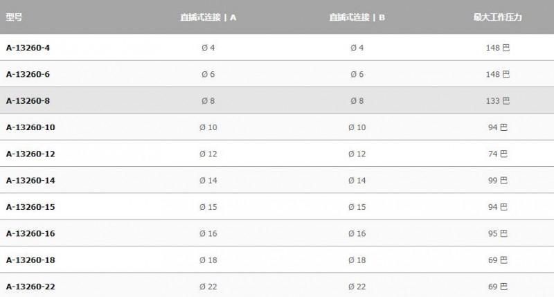Select model A-13260-14
The width and height of the screenshot is (554, 297).
(30, 181)
